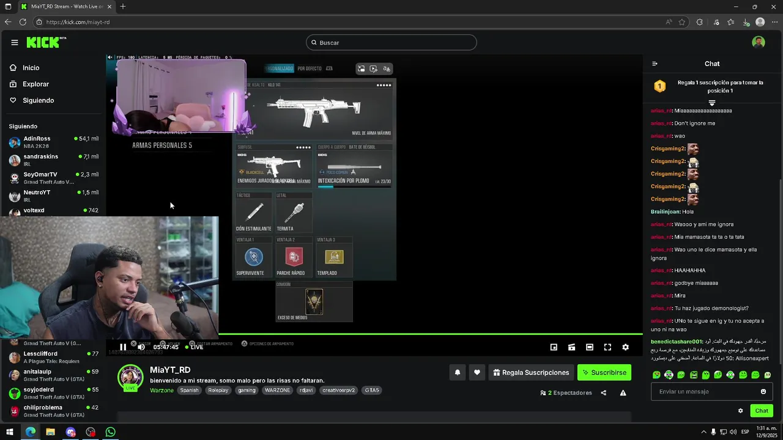Click MiaYT_RD channel avatar

(130, 377)
